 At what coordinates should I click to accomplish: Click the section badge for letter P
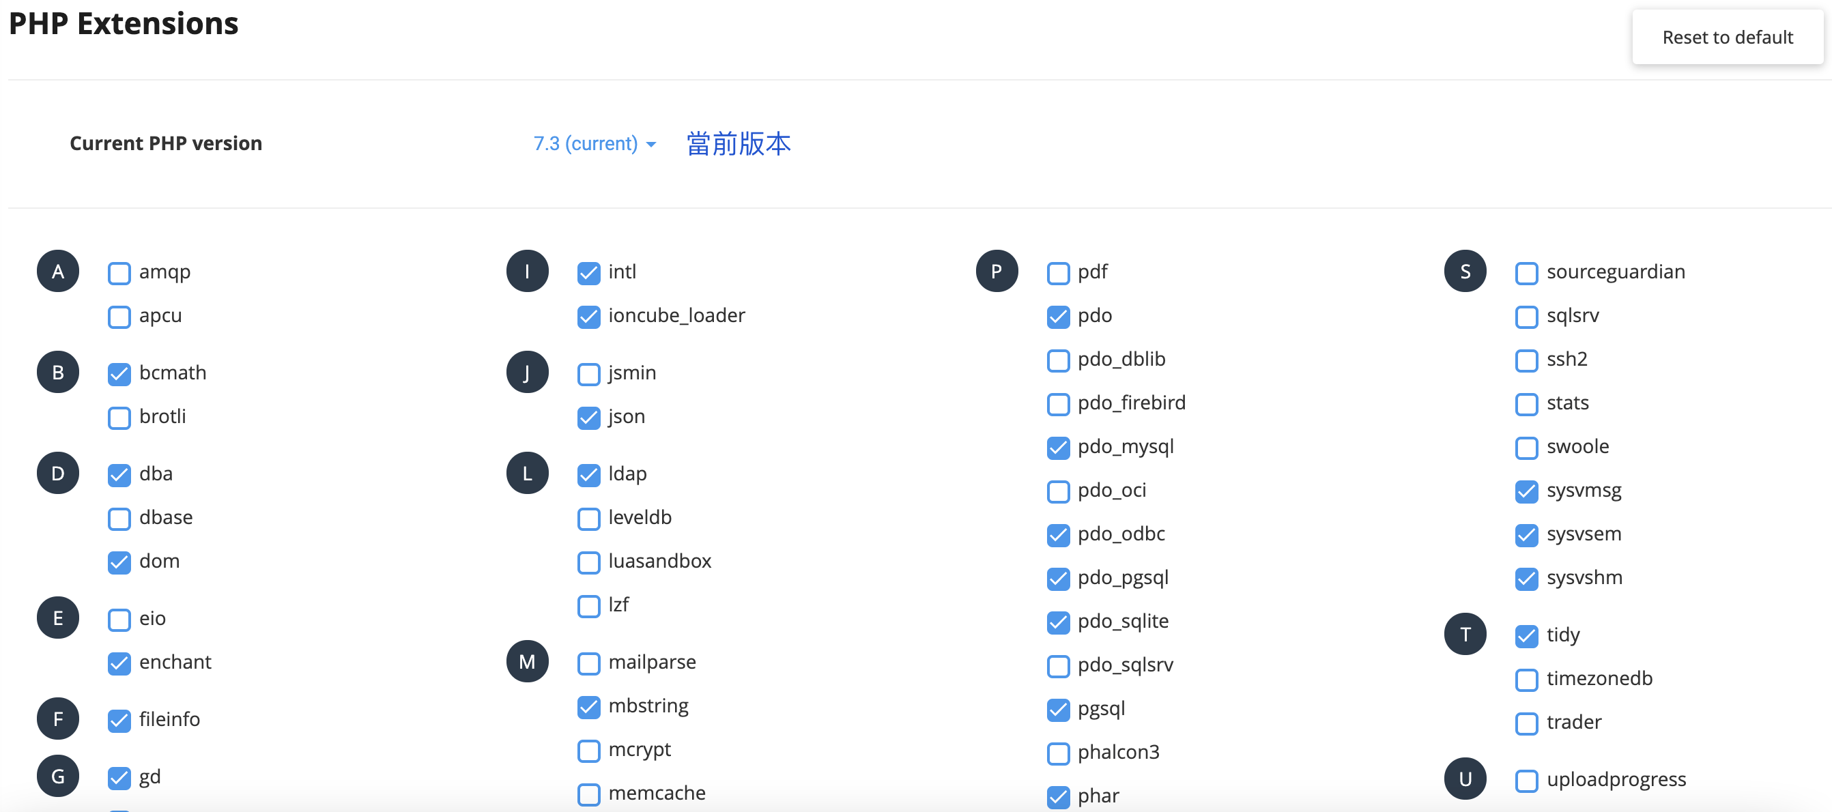click(x=997, y=271)
